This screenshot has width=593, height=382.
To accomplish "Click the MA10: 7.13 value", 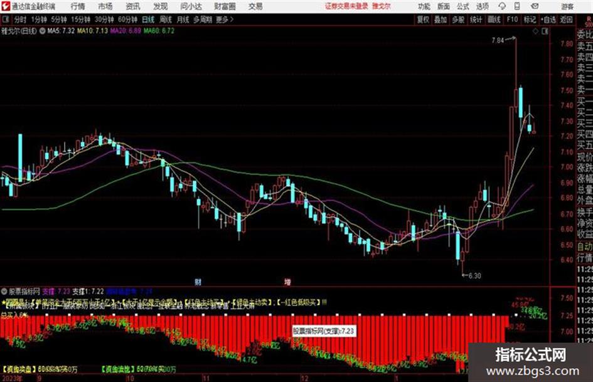I will click(x=93, y=31).
